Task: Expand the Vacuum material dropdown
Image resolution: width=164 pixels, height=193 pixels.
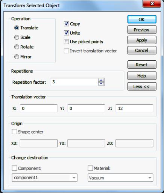Action: (120, 178)
